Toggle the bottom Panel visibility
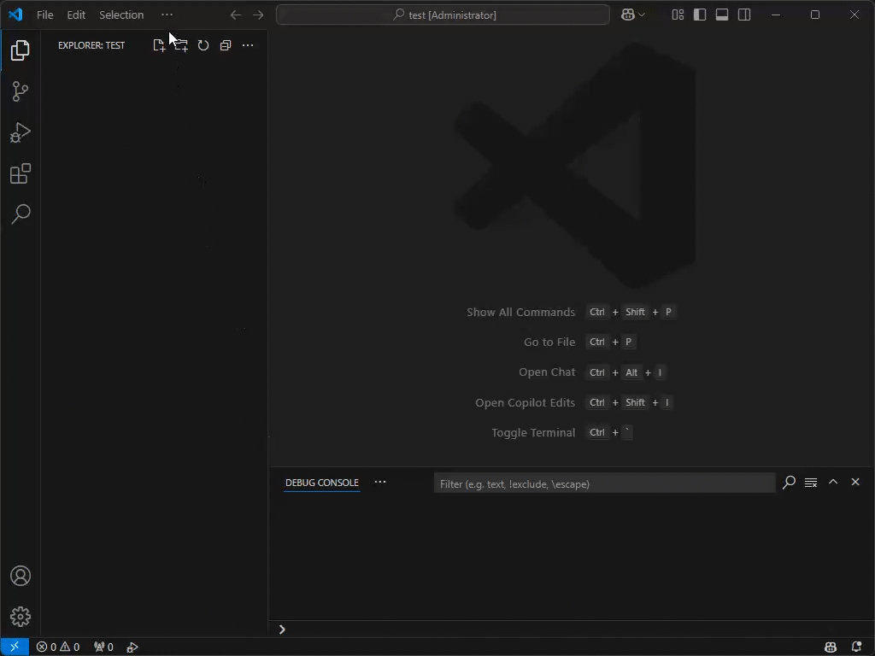The image size is (875, 656). [x=722, y=15]
